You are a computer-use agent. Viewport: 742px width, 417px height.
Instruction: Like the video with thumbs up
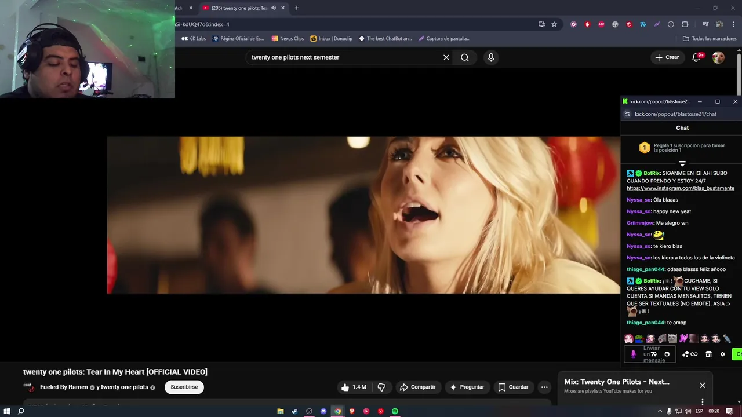tap(354, 387)
